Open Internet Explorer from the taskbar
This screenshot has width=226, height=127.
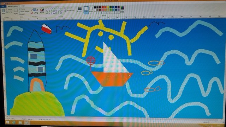click(14, 122)
